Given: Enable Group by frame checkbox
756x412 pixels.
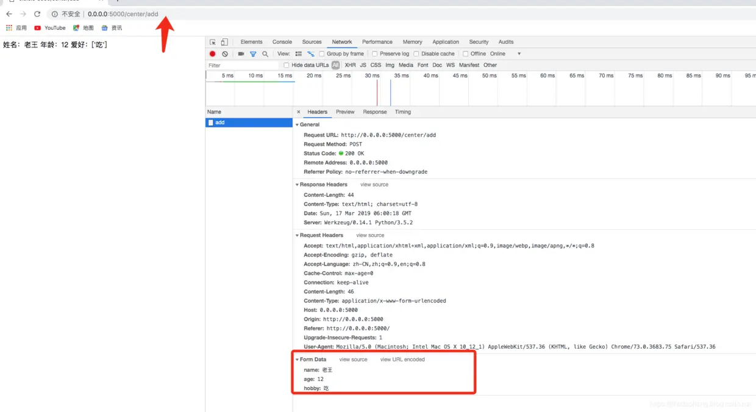Looking at the screenshot, I should click(322, 54).
